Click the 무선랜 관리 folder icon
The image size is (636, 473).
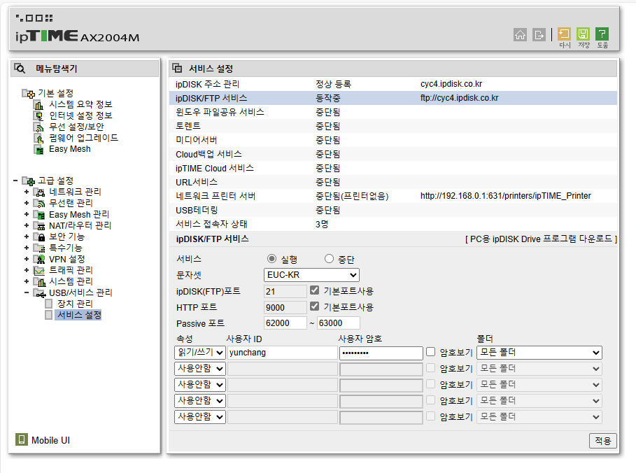39,203
